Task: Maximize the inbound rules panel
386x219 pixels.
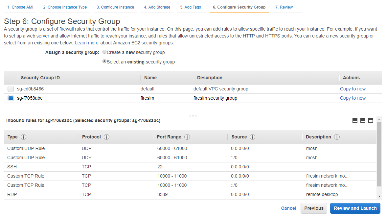Action: [x=371, y=120]
